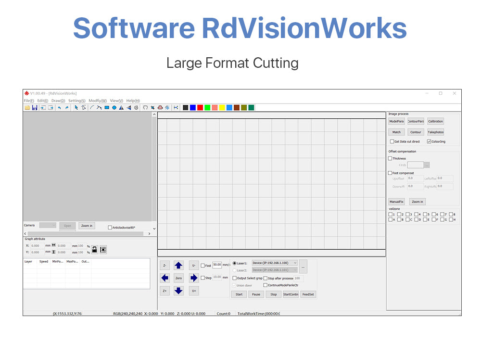Click the horizontal mirror triangle icon
Viewport: 481px width, 343px height.
[122, 108]
